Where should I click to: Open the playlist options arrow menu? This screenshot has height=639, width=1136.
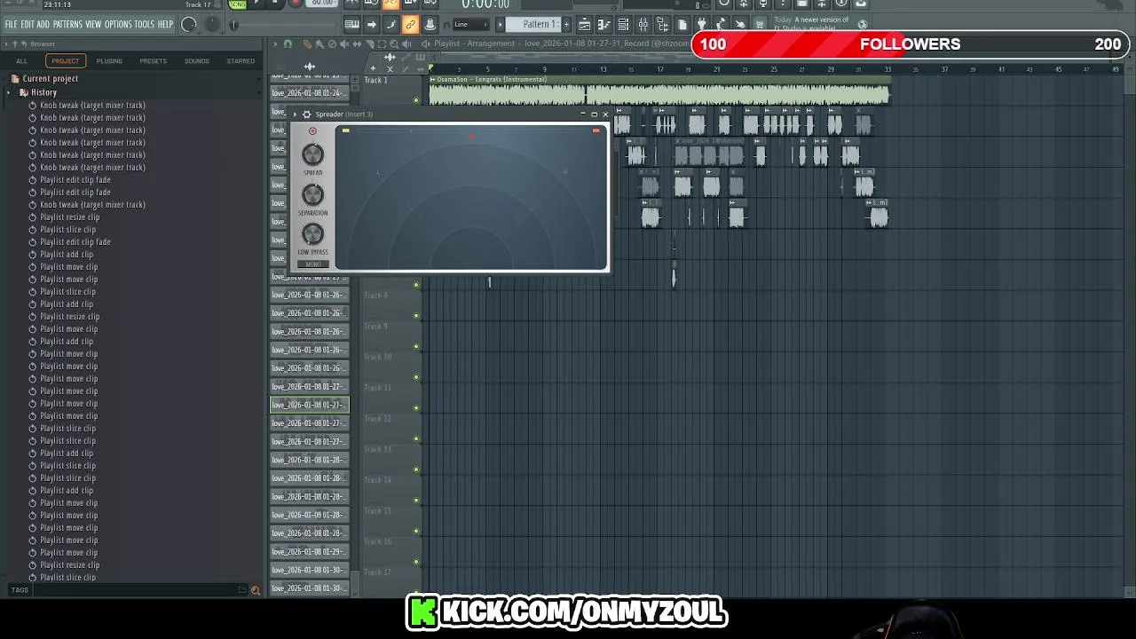click(x=276, y=43)
